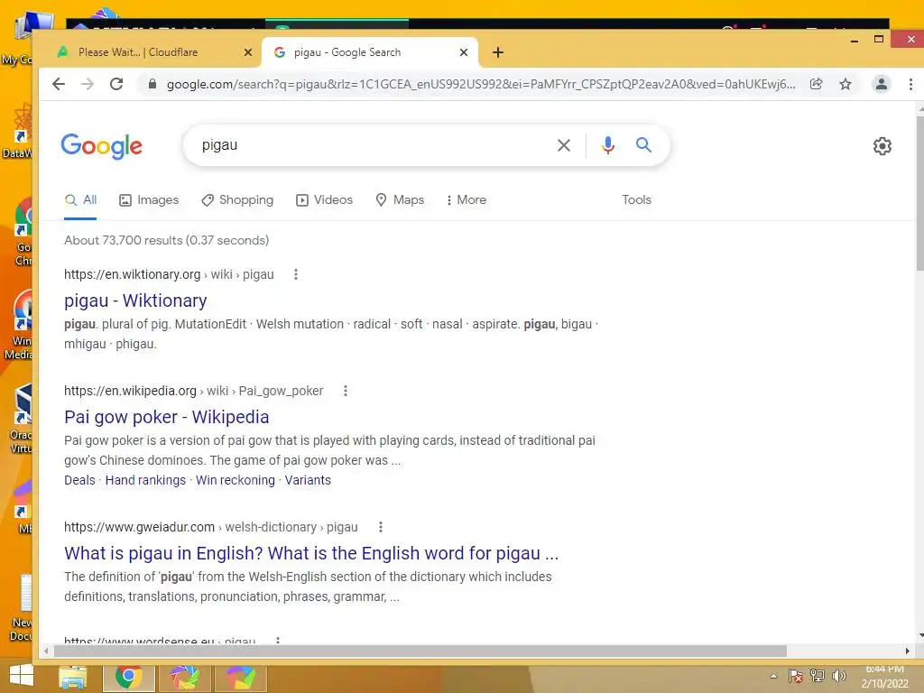
Task: Open options menu for Wikipedia result
Action: tap(346, 391)
